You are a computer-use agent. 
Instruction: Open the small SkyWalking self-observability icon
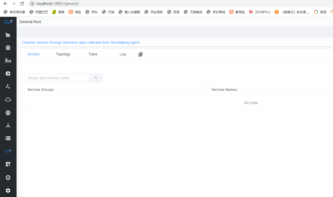coord(8,151)
